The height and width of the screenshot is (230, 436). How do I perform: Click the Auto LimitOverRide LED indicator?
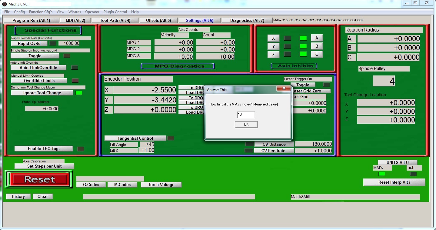(75, 68)
